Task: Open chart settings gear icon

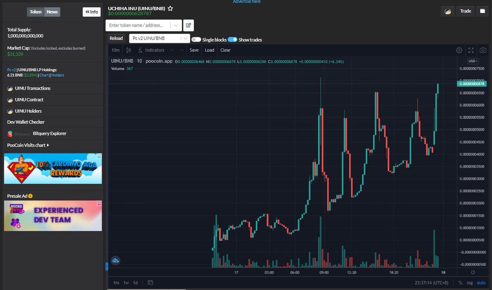Action: click(x=459, y=50)
